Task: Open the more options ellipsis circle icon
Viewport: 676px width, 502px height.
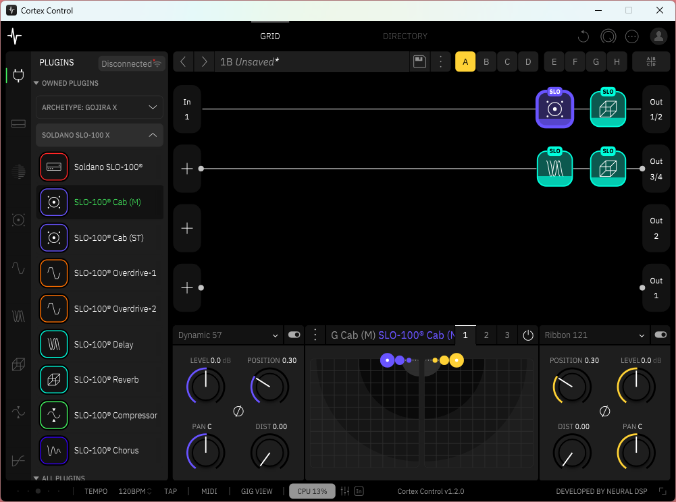Action: coord(631,36)
